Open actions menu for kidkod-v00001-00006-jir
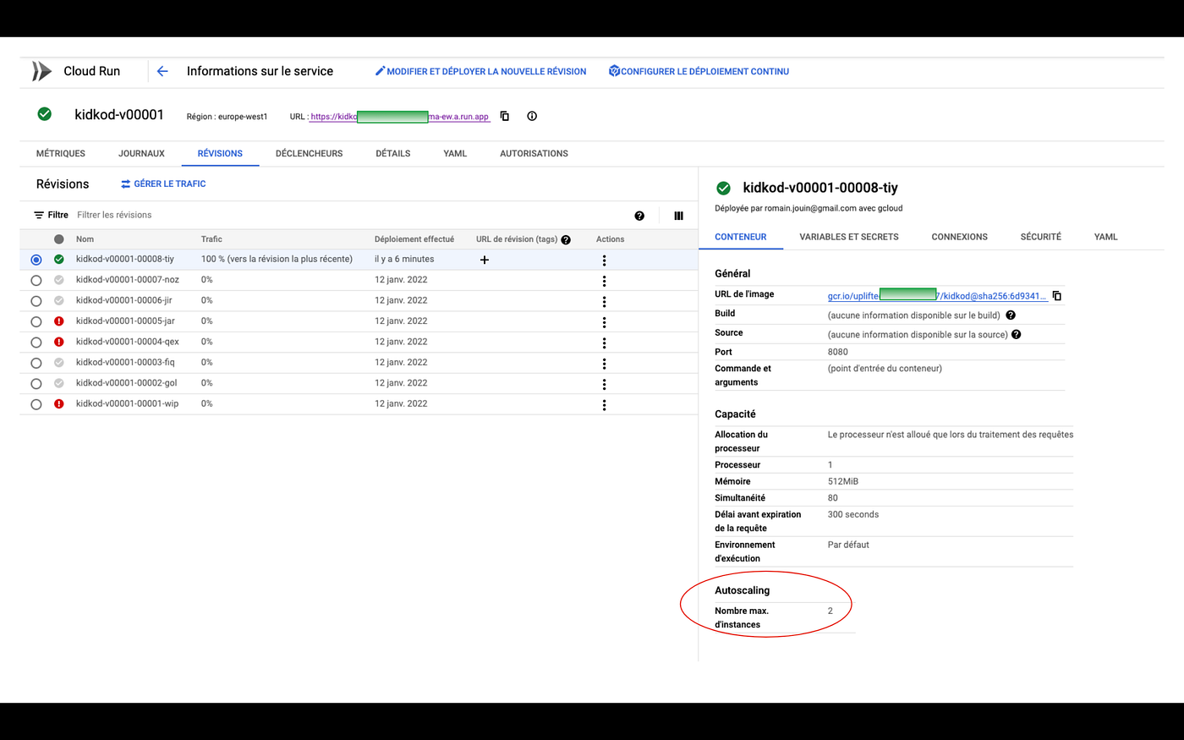Image resolution: width=1184 pixels, height=740 pixels. click(x=604, y=301)
